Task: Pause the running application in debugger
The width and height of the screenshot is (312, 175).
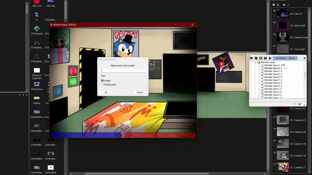Action: click(x=261, y=58)
